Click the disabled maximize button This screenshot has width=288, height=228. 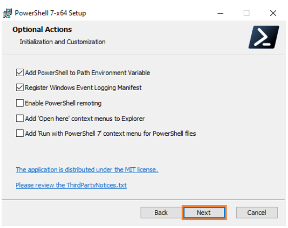(x=246, y=13)
